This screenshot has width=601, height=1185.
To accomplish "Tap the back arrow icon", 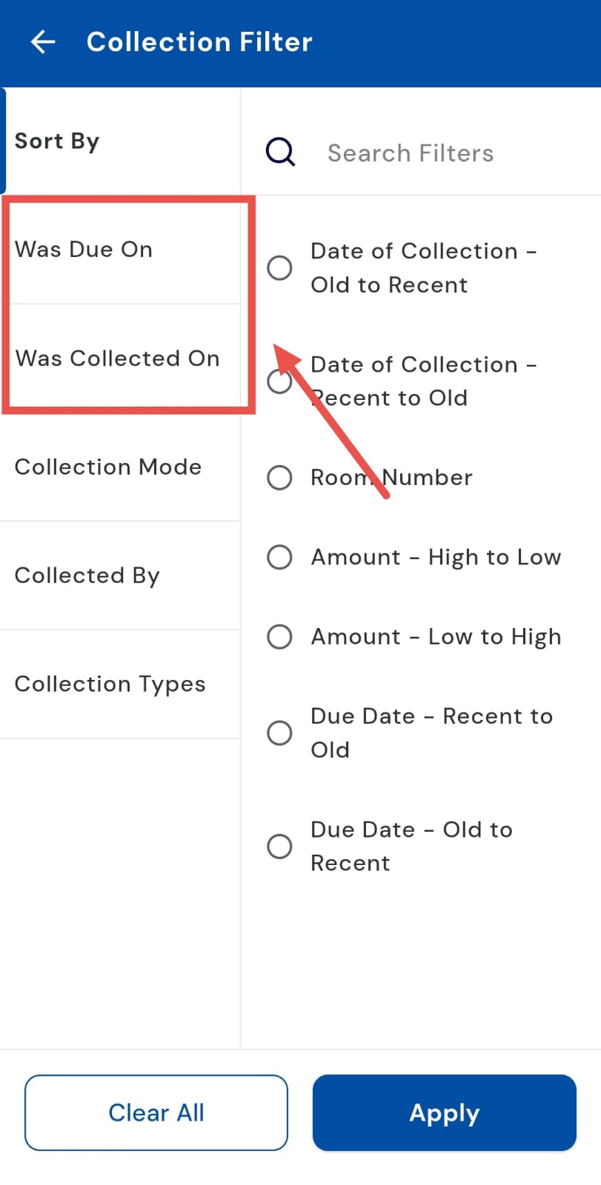I will click(x=43, y=42).
